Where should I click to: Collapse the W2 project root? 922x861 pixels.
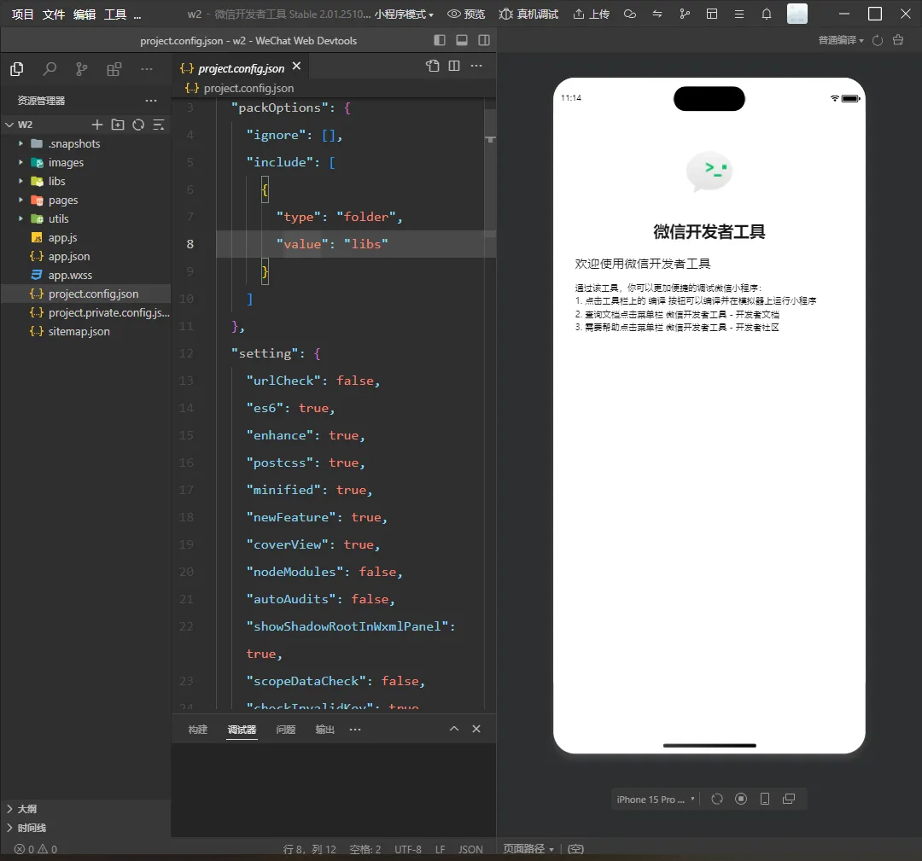(9, 125)
